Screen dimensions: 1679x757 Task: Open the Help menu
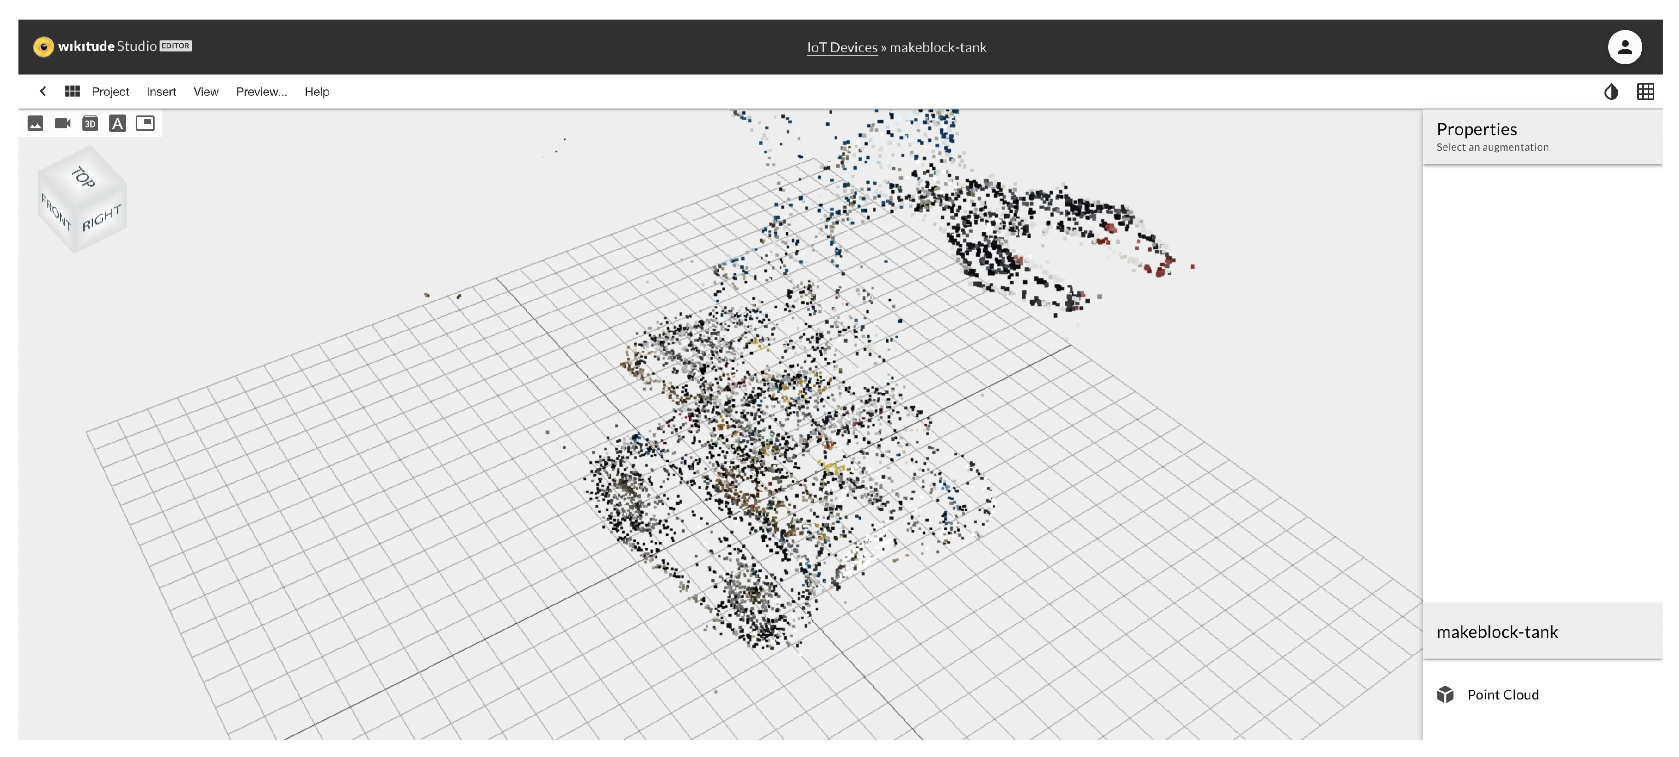point(317,92)
